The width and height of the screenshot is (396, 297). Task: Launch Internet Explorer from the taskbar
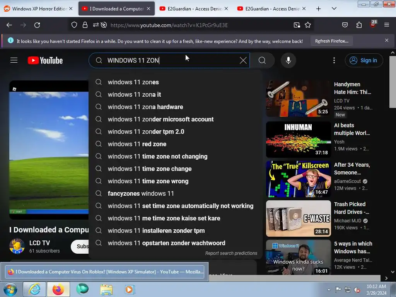[x=34, y=289]
